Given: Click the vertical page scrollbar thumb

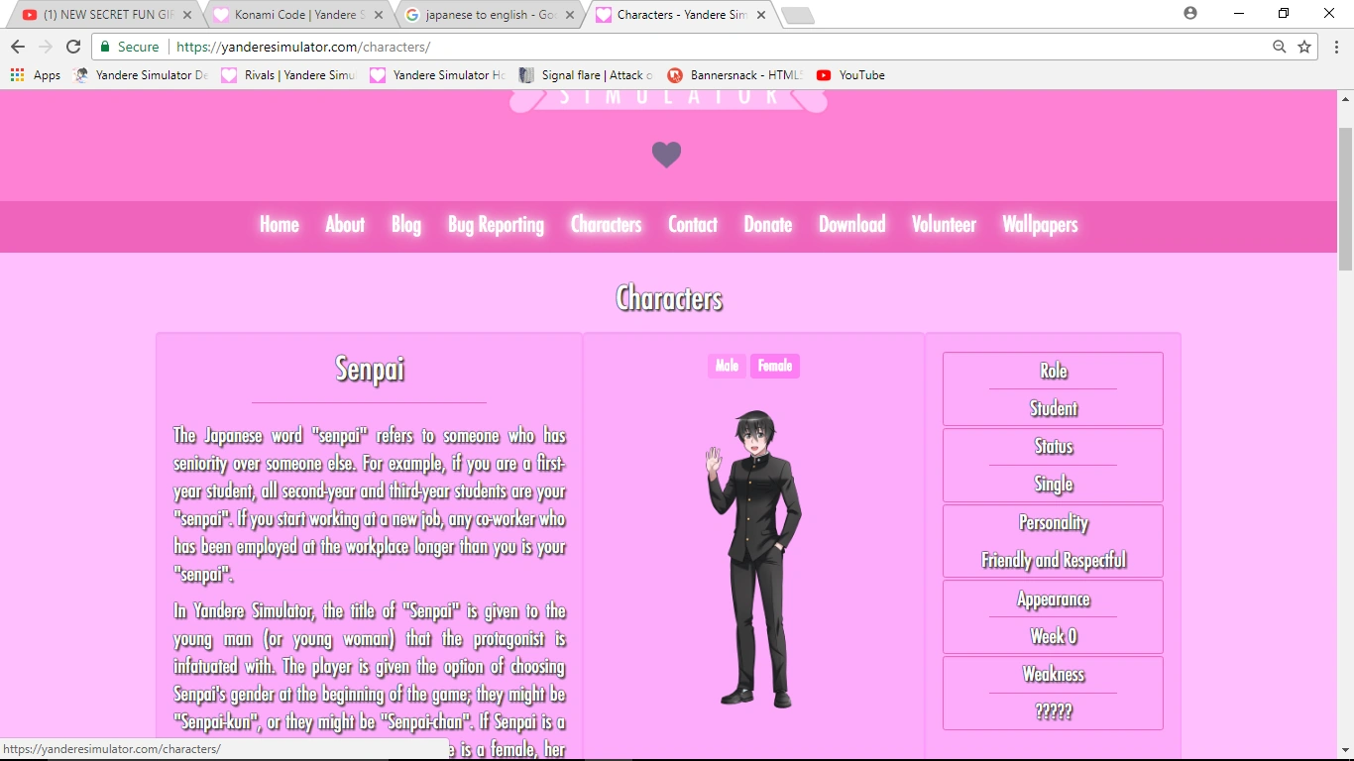Looking at the screenshot, I should pyautogui.click(x=1345, y=198).
